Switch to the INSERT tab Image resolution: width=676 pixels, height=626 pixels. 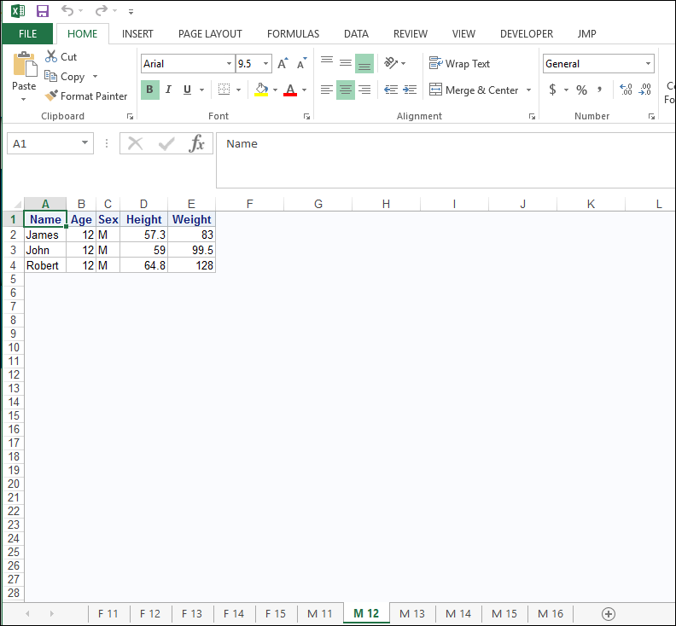[137, 33]
